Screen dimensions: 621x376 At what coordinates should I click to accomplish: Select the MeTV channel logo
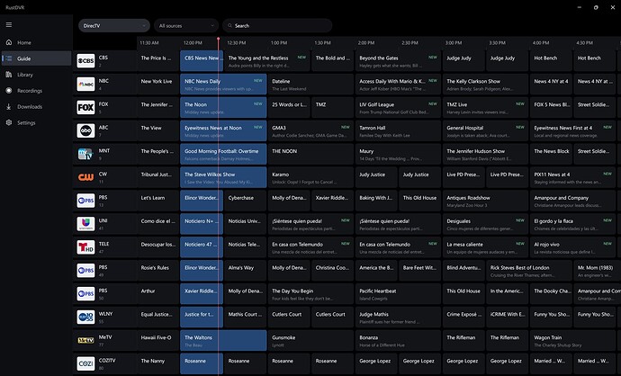85,340
